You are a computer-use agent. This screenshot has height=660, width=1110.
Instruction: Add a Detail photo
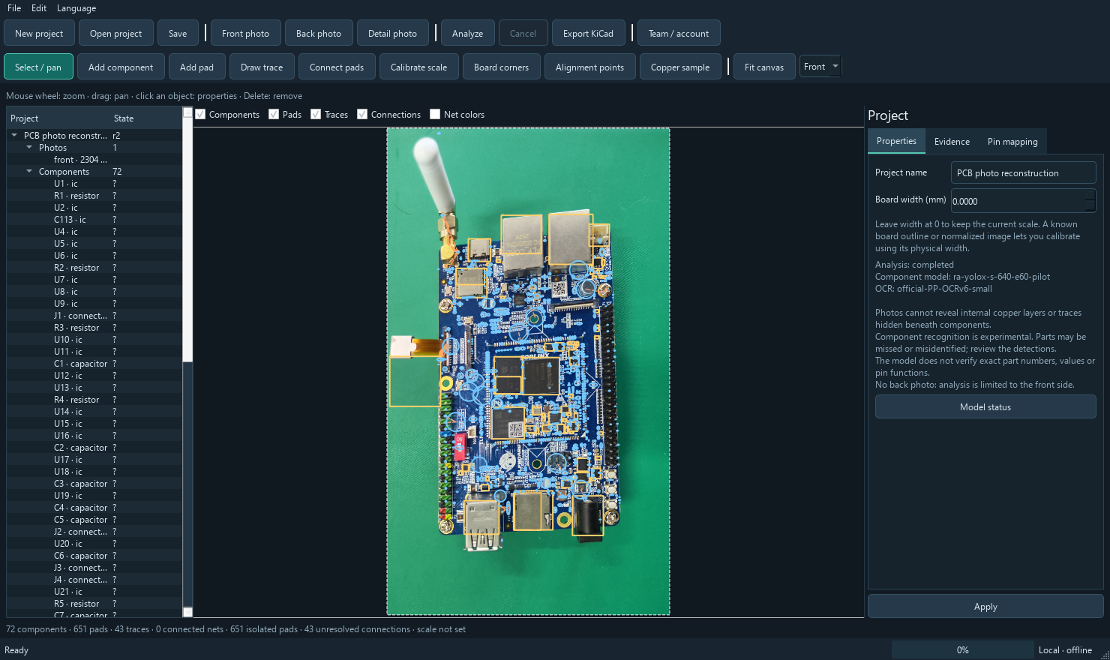pyautogui.click(x=392, y=34)
